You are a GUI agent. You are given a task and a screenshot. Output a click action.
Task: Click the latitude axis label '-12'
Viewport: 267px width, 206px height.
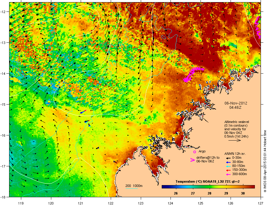[3, 12]
